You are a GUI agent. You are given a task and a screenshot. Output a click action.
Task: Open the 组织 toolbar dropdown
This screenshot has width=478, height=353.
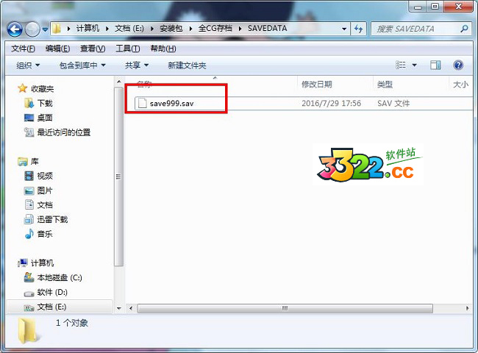pyautogui.click(x=28, y=65)
